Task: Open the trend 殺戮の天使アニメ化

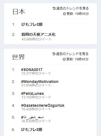Action: [x=38, y=34]
